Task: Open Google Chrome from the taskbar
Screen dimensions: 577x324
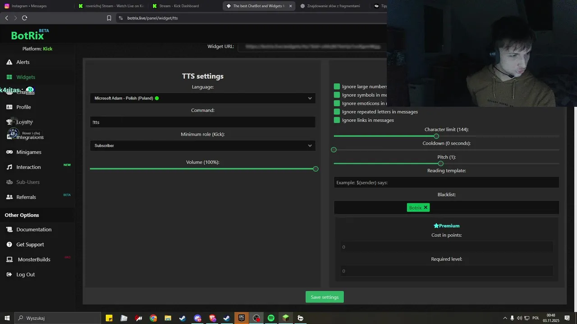Action: [x=153, y=318]
